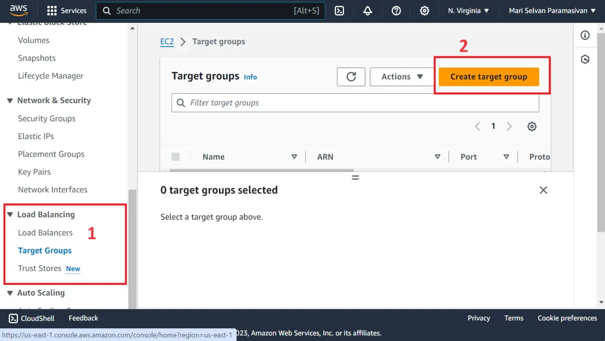Open the hexagon tutorials icon on right
This screenshot has height=341, width=605.
pos(585,59)
